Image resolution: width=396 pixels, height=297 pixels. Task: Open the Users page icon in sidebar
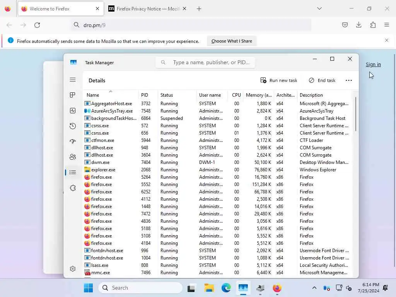tap(73, 157)
